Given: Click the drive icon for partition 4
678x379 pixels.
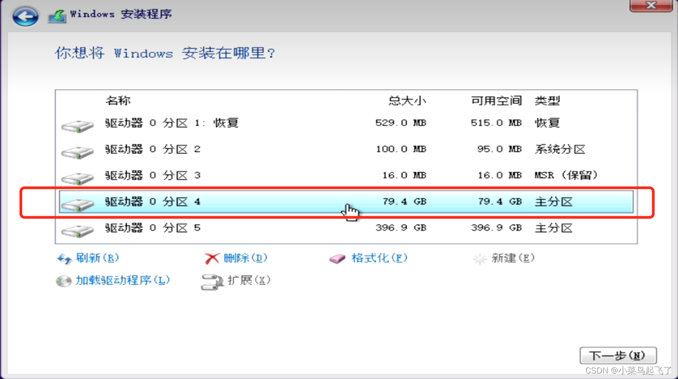Looking at the screenshot, I should [x=78, y=204].
